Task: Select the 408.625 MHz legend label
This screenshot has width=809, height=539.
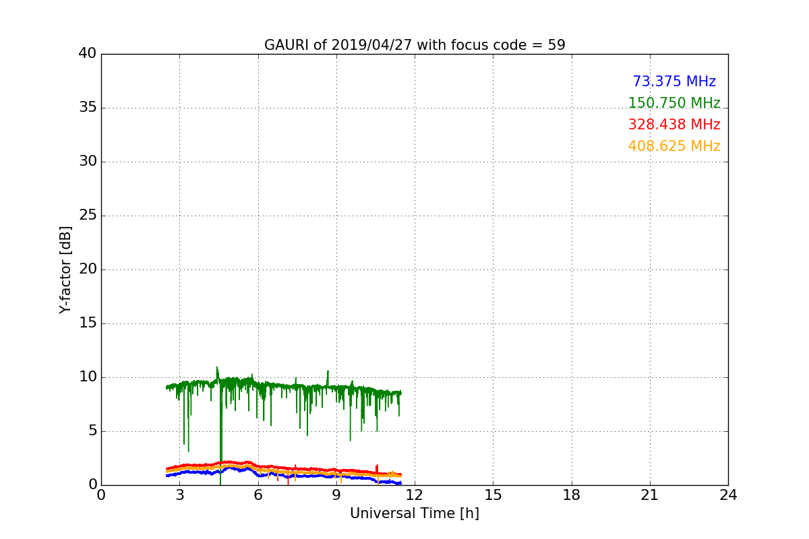Action: coord(674,146)
